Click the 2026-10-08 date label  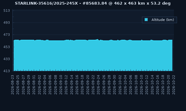pos(136,85)
